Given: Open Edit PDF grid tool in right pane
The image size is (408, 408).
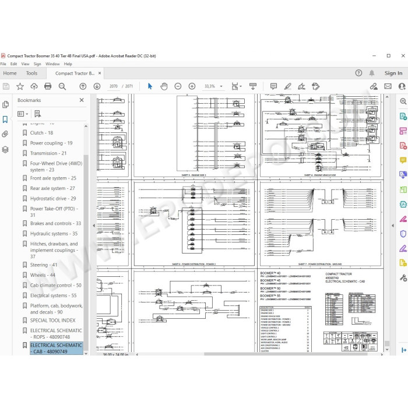Looking at the screenshot, I should click(403, 131).
